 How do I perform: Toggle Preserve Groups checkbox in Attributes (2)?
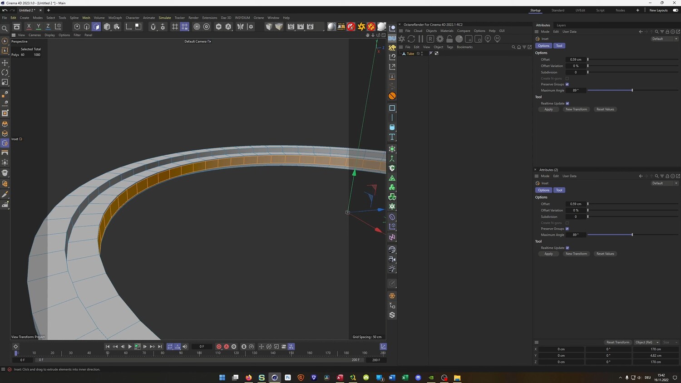pyautogui.click(x=567, y=229)
